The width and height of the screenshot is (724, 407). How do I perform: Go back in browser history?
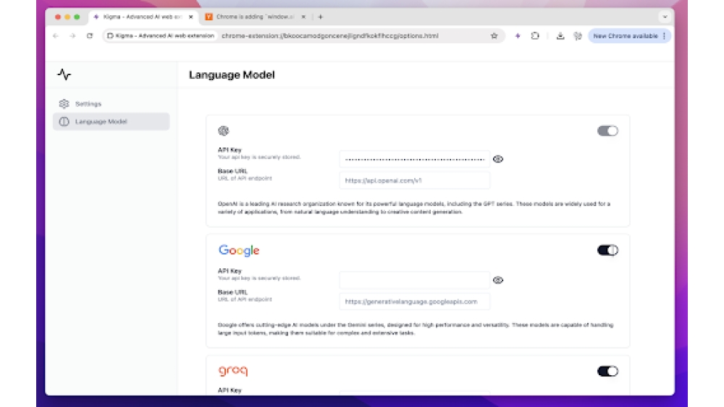(x=56, y=36)
